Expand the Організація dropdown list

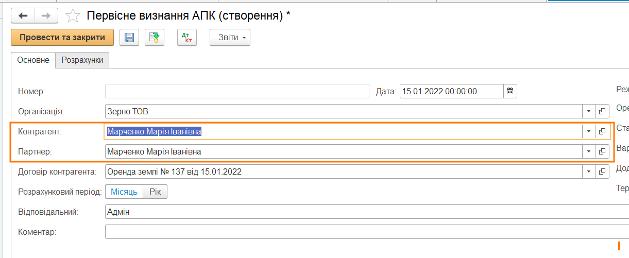coord(588,111)
